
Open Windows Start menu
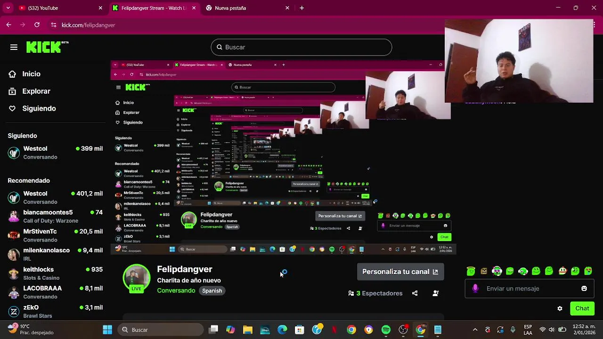coord(107,330)
